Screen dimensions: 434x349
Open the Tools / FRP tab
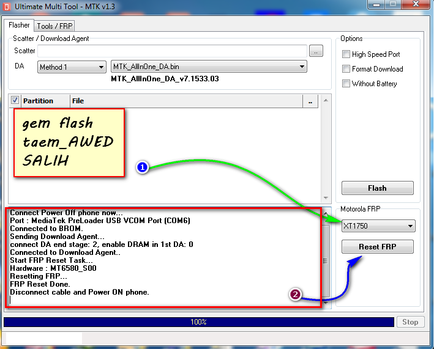54,26
